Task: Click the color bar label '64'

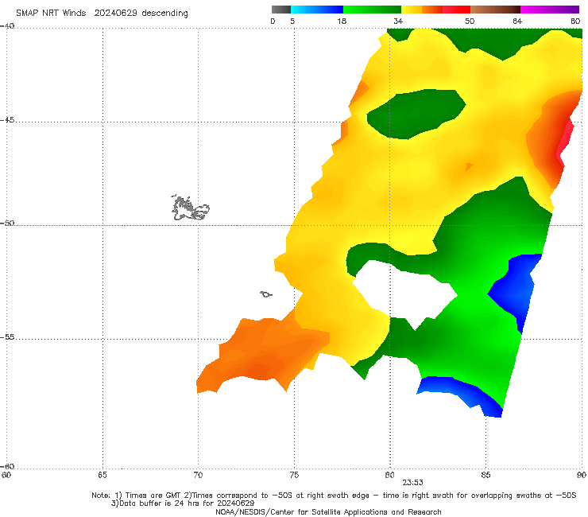Action: click(x=517, y=21)
